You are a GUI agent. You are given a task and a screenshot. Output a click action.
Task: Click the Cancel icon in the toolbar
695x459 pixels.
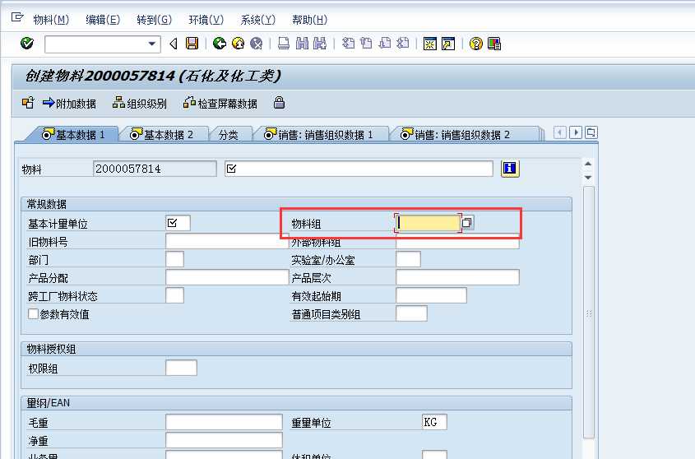(x=256, y=44)
